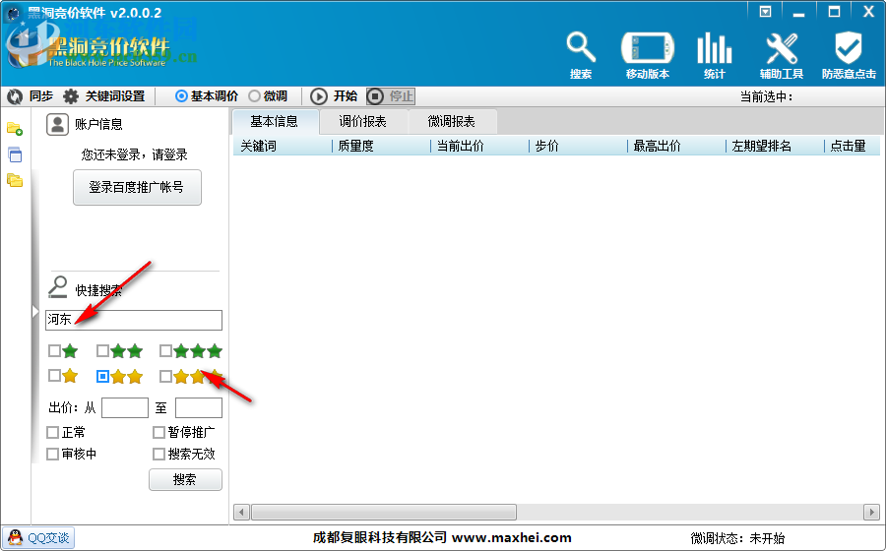Click the quick search field containing 河东
This screenshot has height=551, width=886.
(x=134, y=320)
